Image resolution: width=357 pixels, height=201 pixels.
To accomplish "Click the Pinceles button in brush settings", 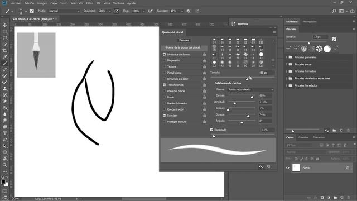I will pos(184,40).
